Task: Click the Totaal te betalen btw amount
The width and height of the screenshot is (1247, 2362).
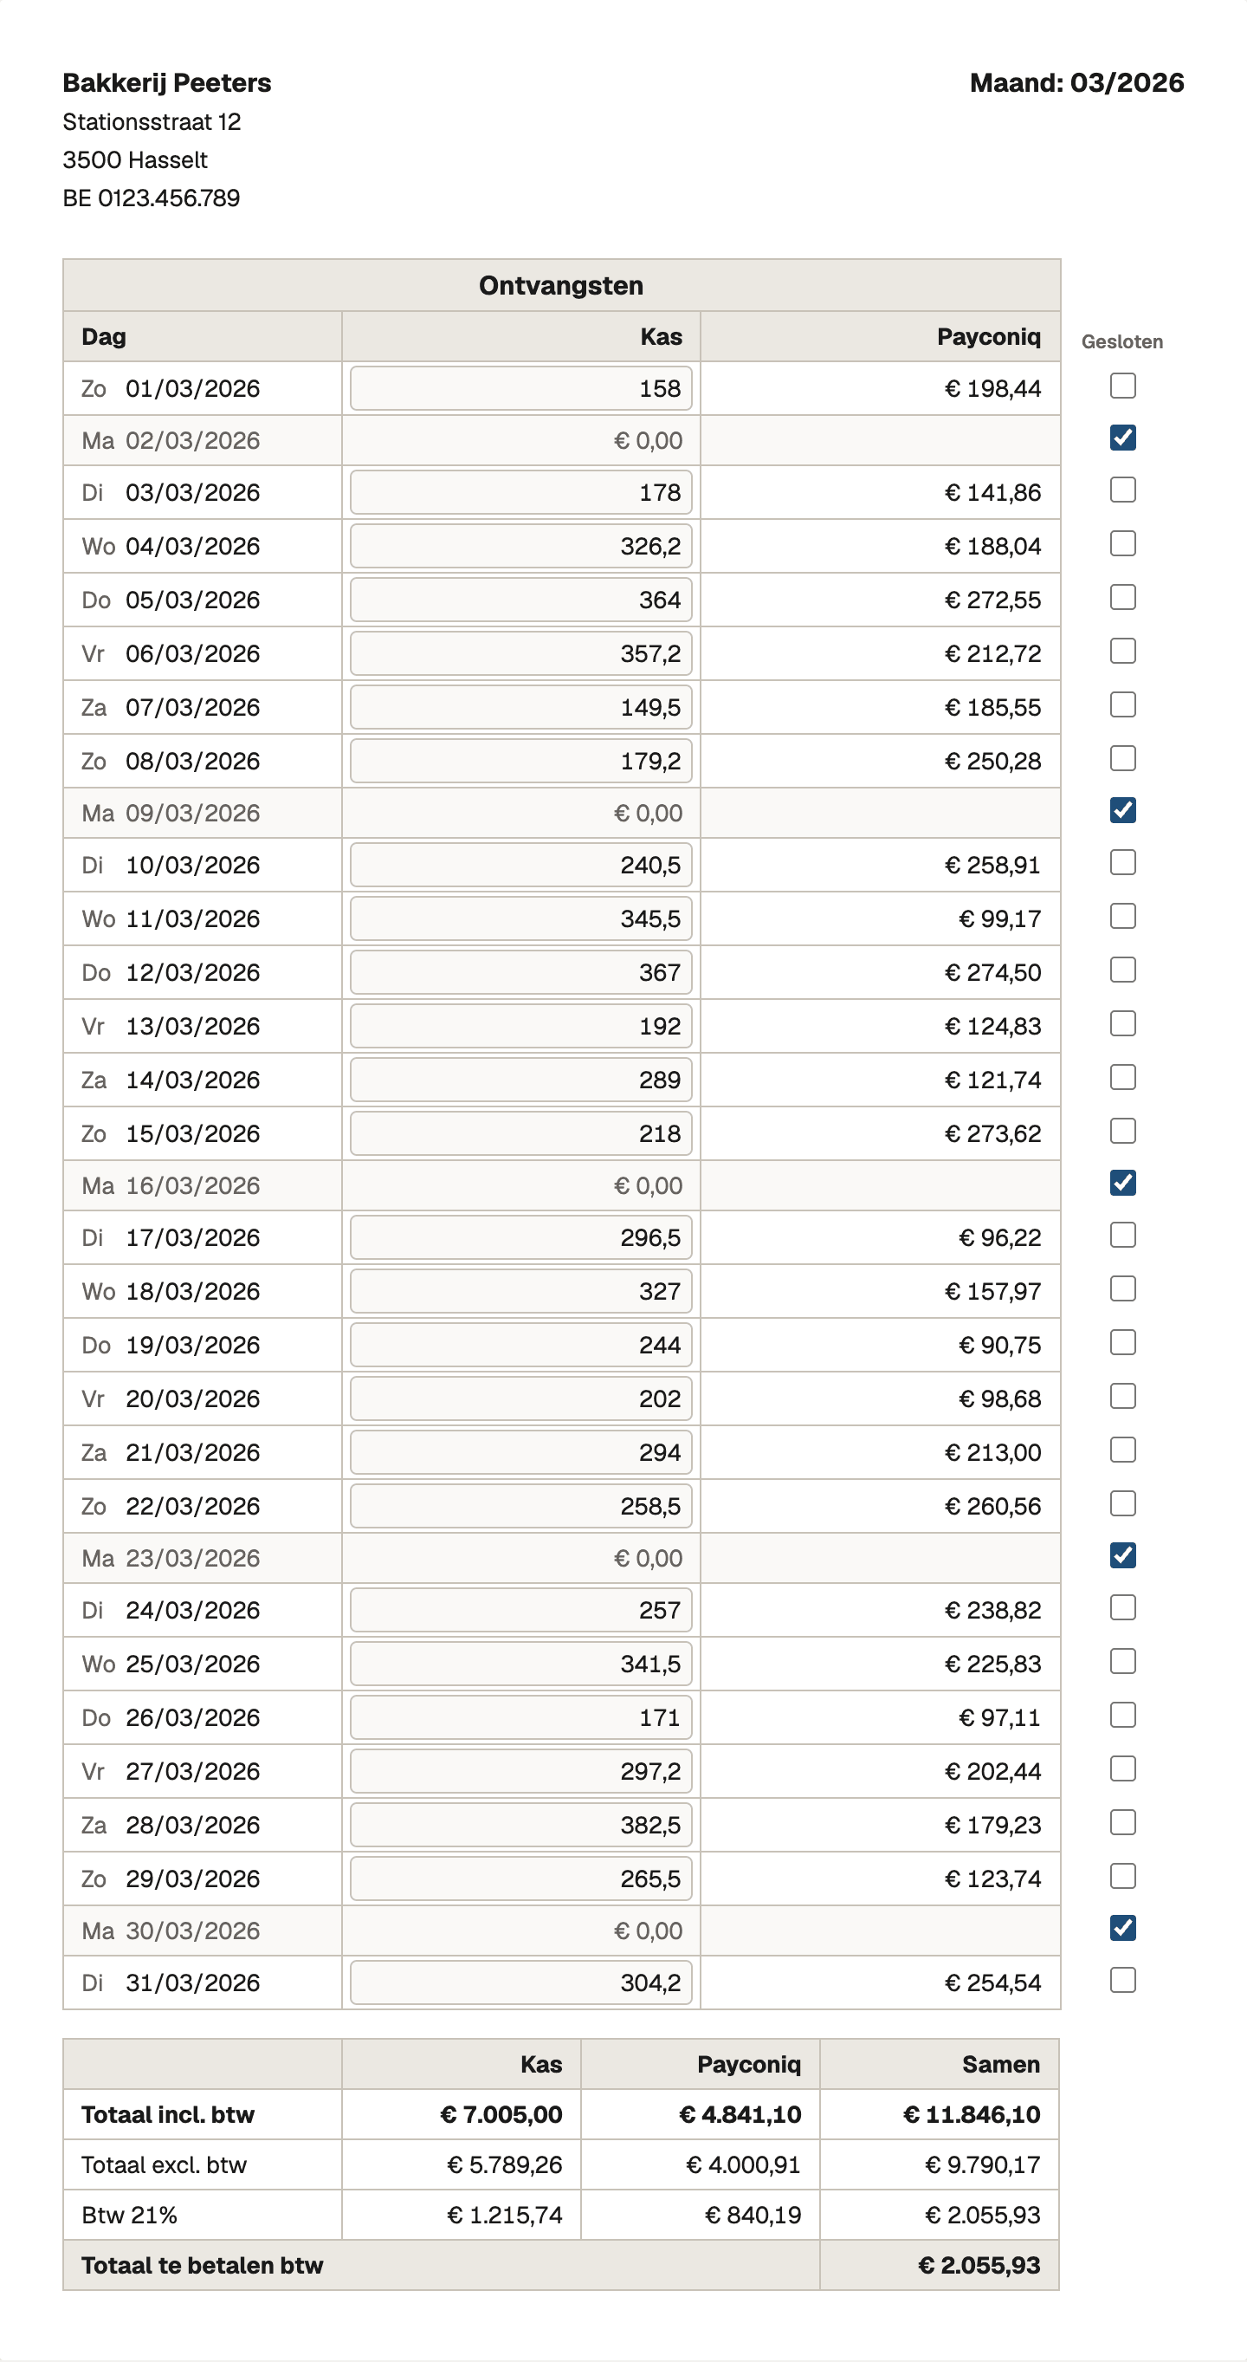Action: click(979, 2266)
